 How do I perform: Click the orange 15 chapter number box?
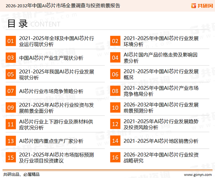point(11,157)
